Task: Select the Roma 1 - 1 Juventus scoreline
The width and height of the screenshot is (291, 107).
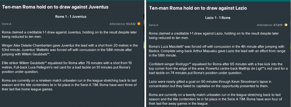Action: pyautogui.click(x=71, y=17)
